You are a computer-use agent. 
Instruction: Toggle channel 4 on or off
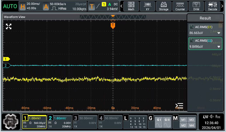coord(101,118)
